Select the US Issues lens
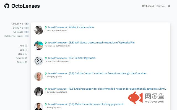 18,32
